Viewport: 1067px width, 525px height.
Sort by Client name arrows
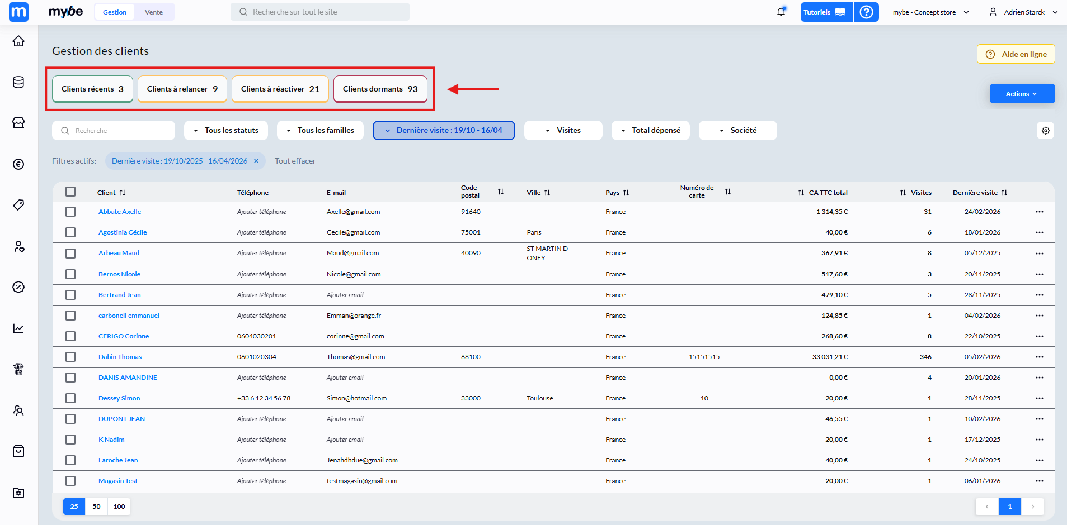pyautogui.click(x=123, y=193)
